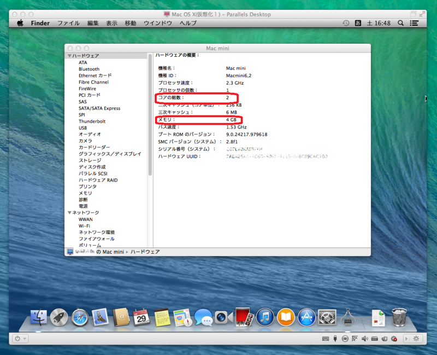
Task: Select Bluetooth in hardware list
Action: (89, 69)
